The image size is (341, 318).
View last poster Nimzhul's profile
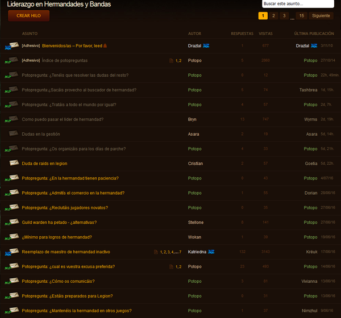pos(310,311)
